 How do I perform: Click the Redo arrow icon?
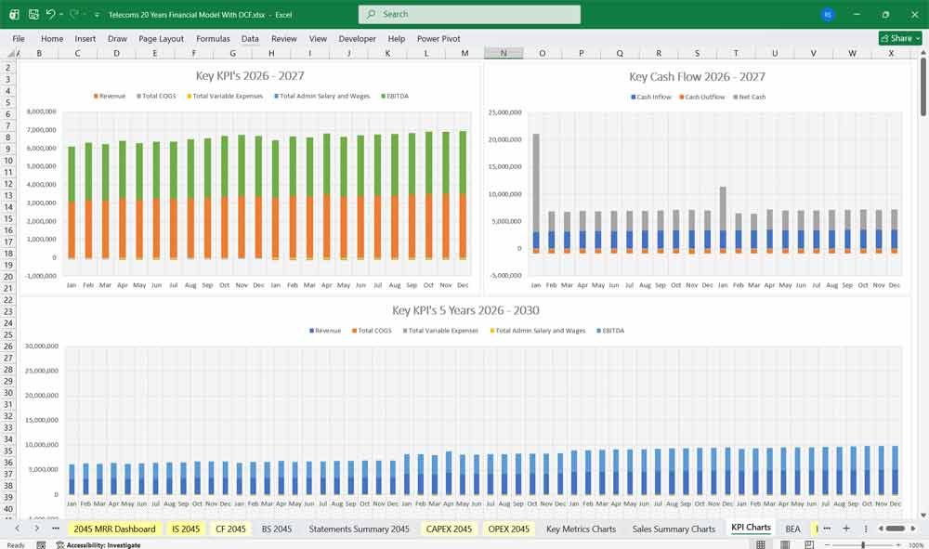[74, 14]
